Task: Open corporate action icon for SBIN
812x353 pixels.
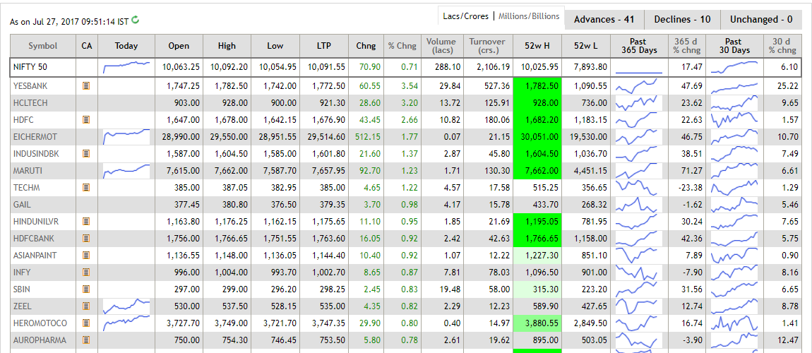Action: pyautogui.click(x=86, y=289)
